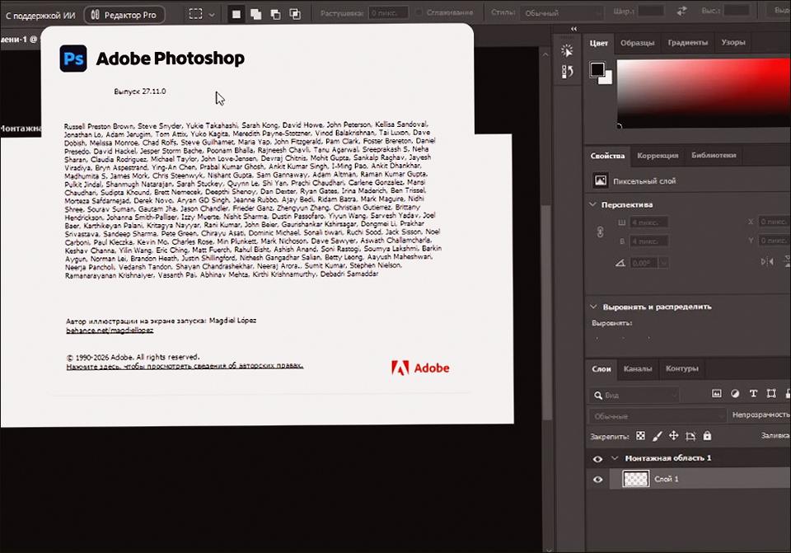The height and width of the screenshot is (553, 791).
Task: Filter layers by shape layer icon
Action: pyautogui.click(x=771, y=394)
